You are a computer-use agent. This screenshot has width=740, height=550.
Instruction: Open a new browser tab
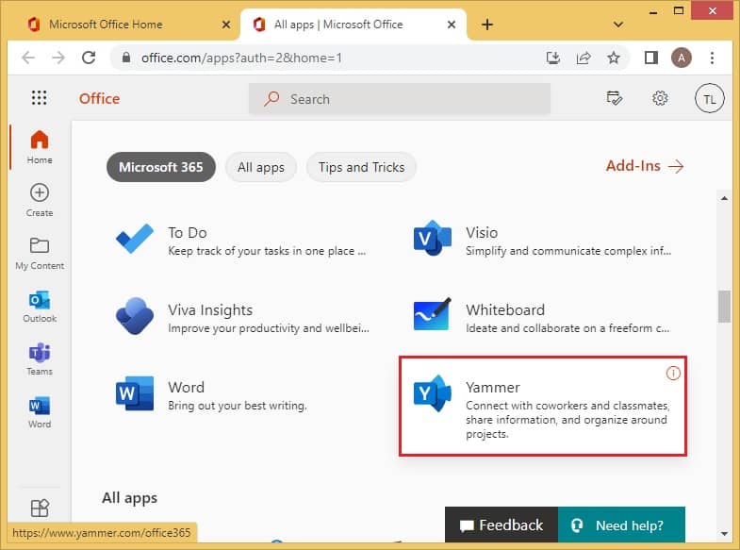pos(487,25)
